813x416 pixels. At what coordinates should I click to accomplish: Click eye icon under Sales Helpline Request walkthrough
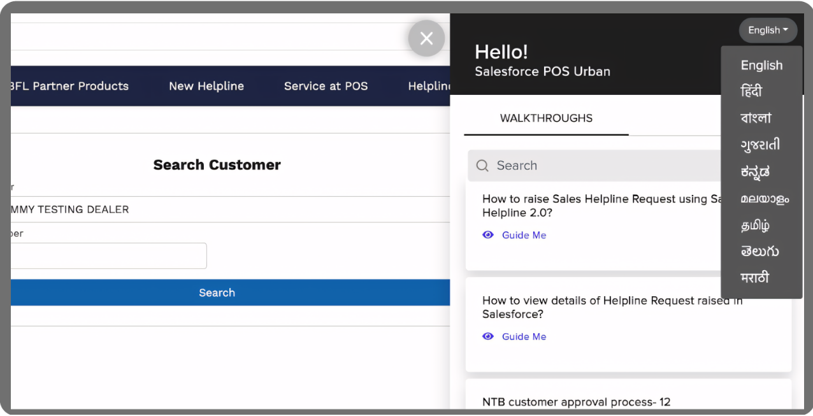(488, 235)
